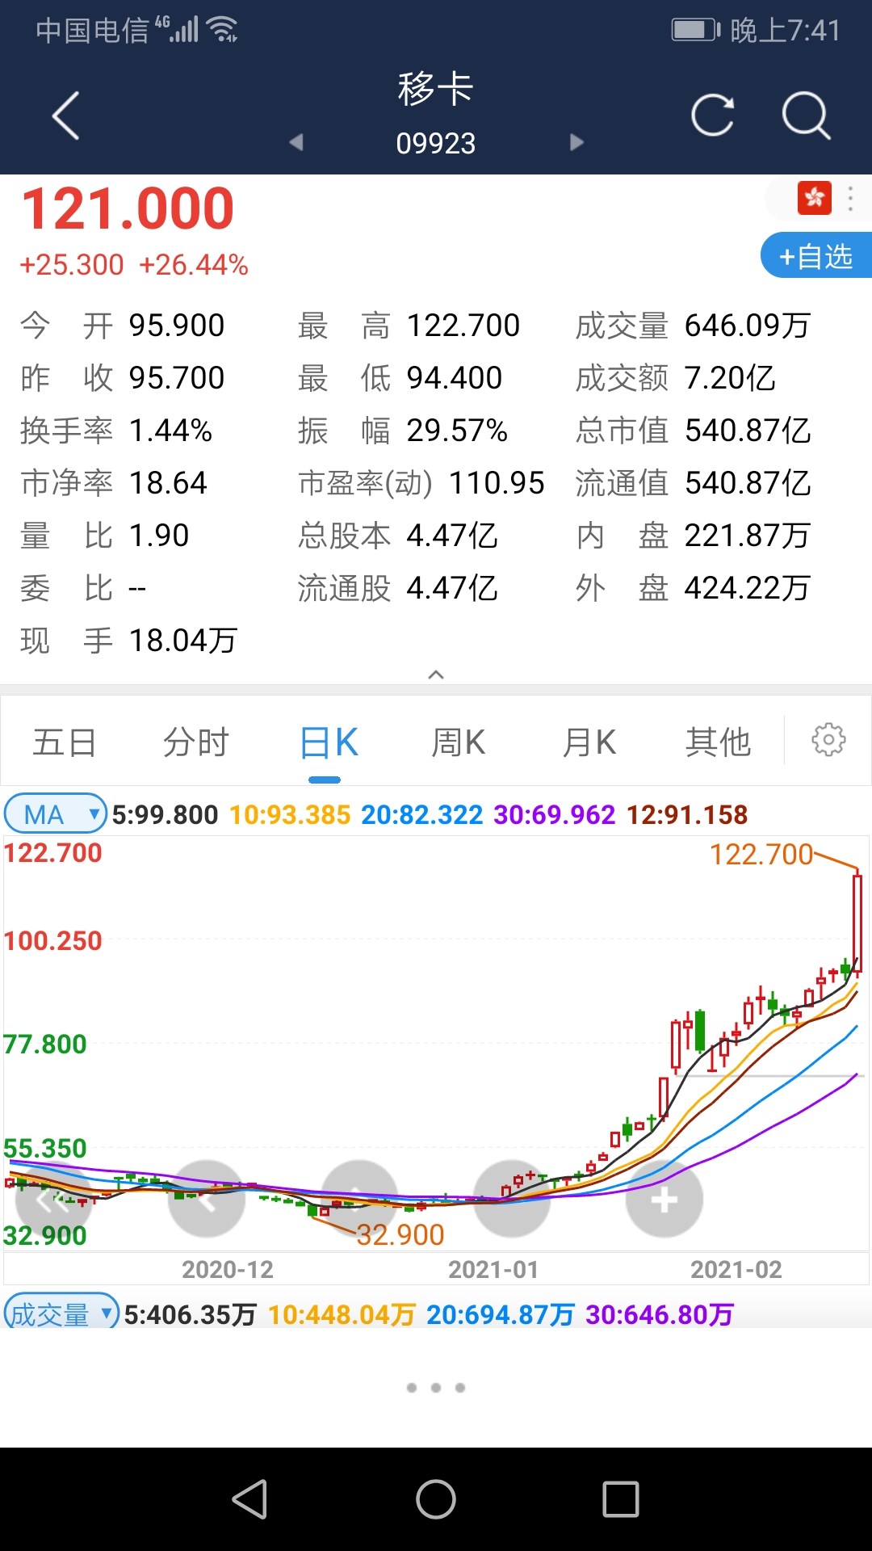The image size is (872, 1551).
Task: Tap the 外盘 value 424.22万
Action: tap(748, 588)
